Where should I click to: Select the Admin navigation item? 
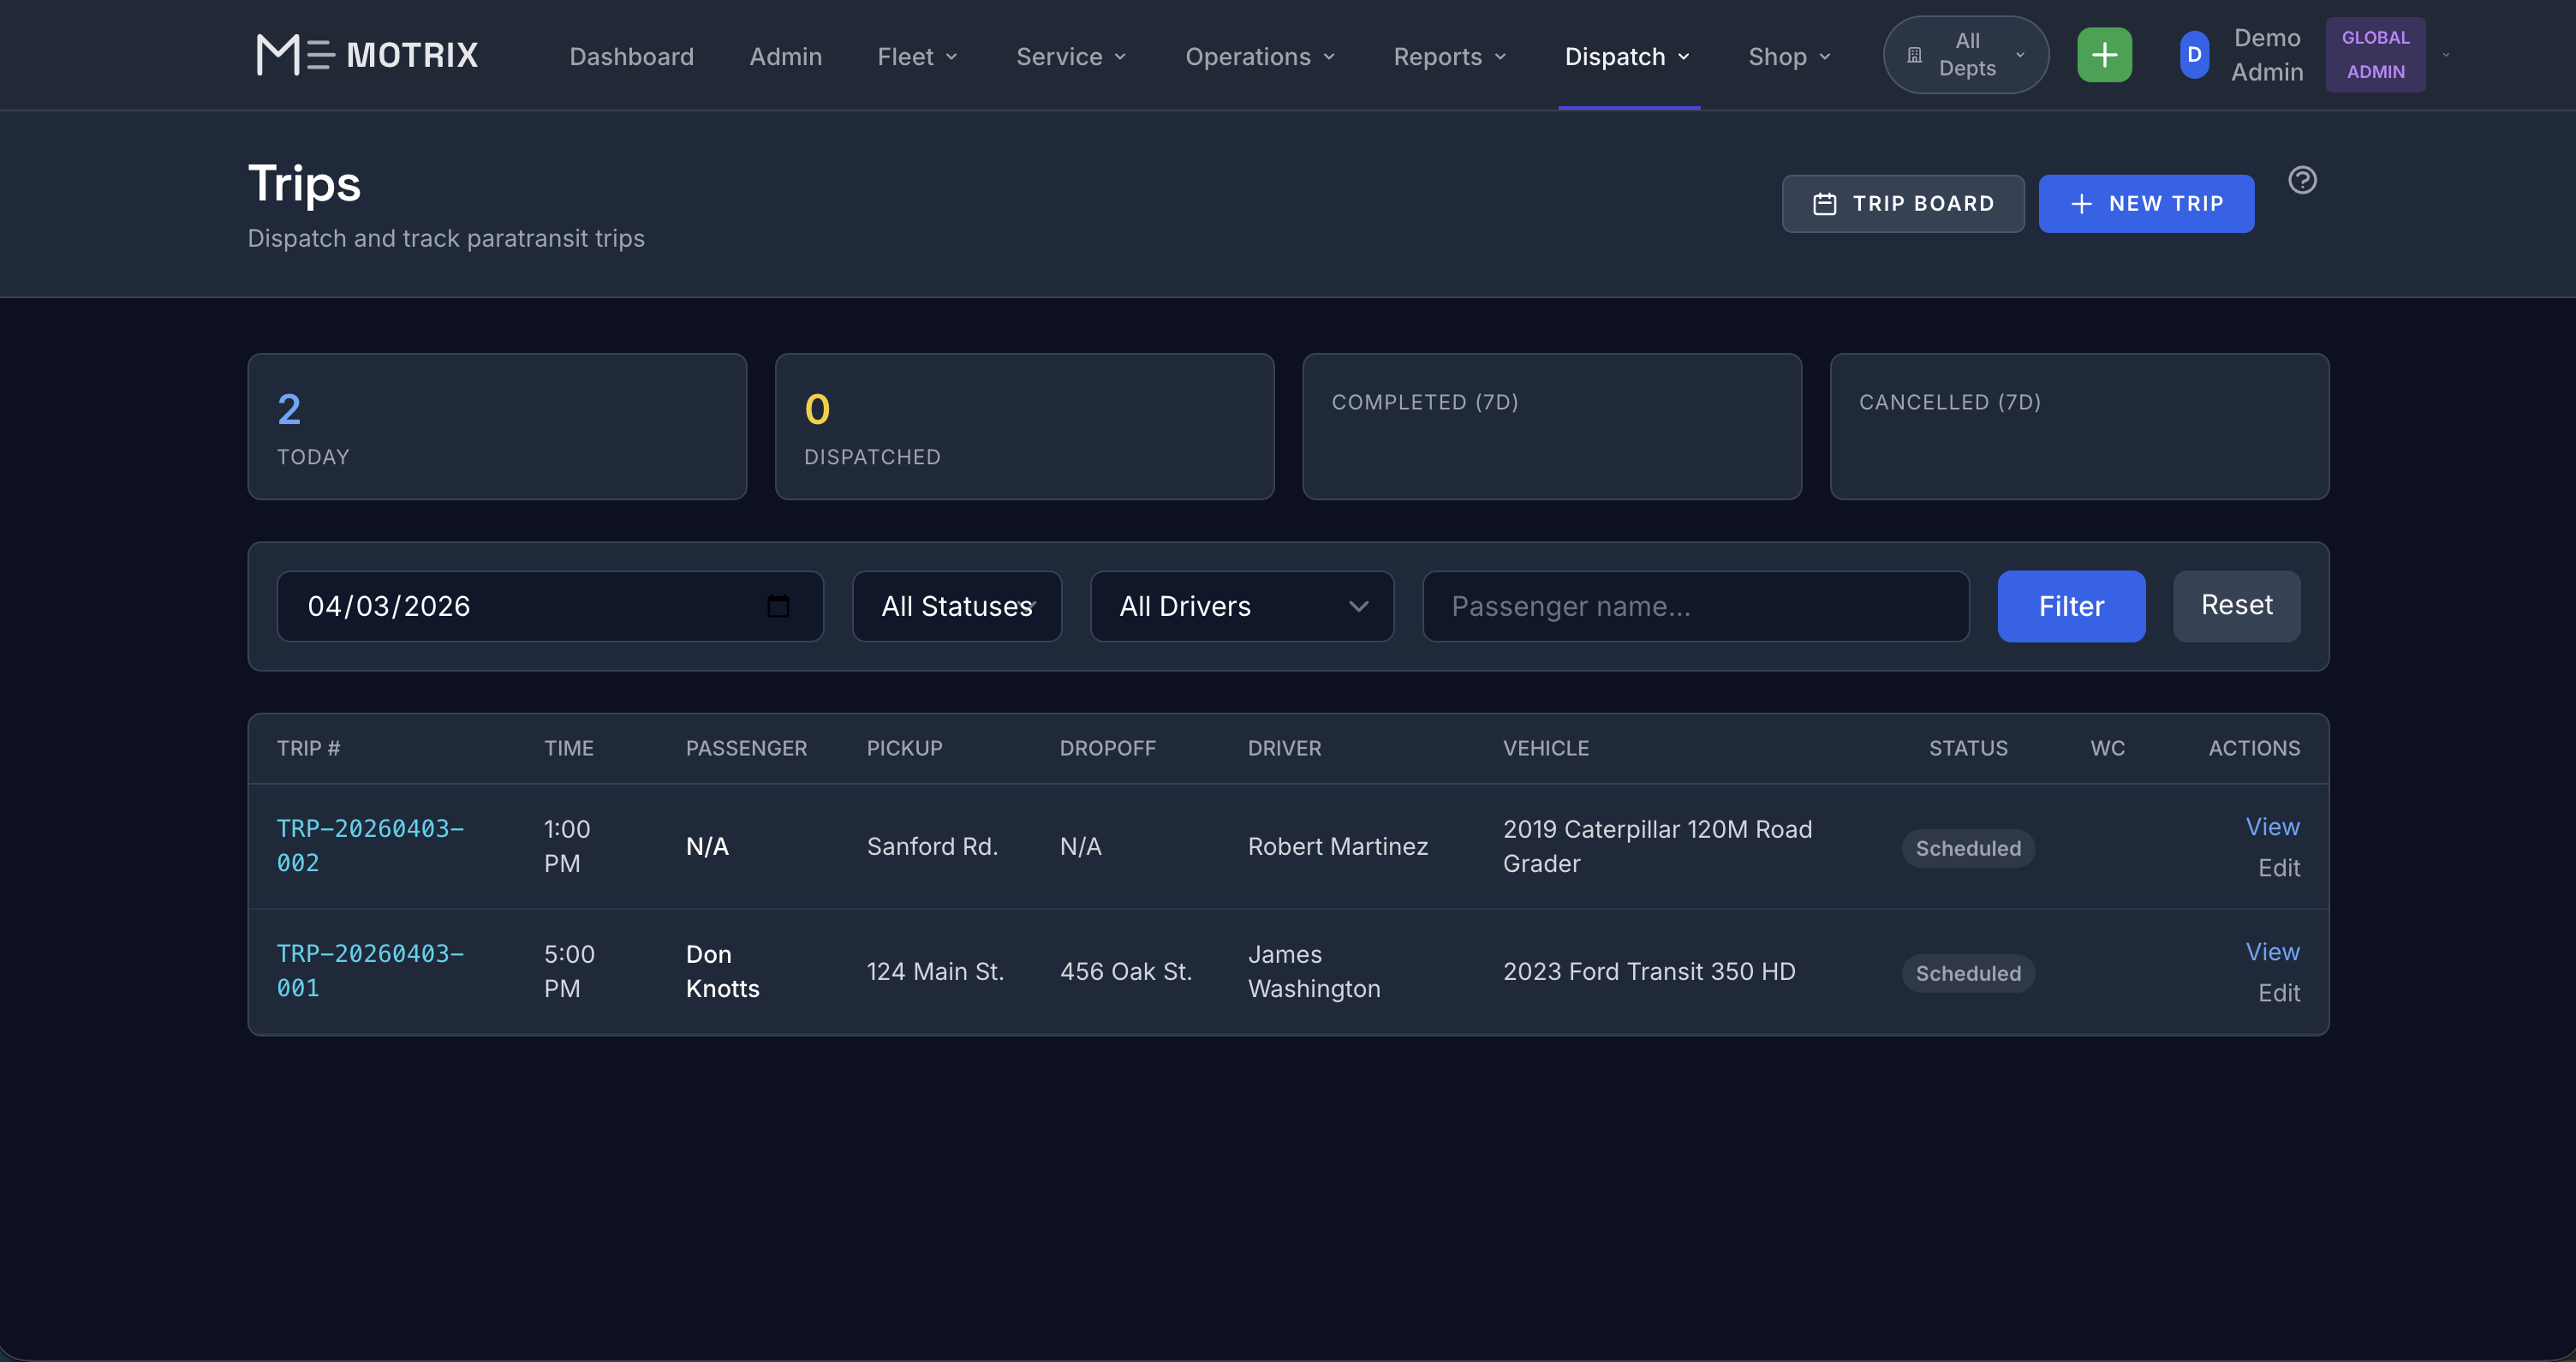pyautogui.click(x=785, y=57)
